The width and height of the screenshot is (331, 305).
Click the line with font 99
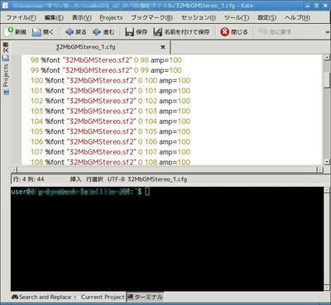click(x=106, y=70)
